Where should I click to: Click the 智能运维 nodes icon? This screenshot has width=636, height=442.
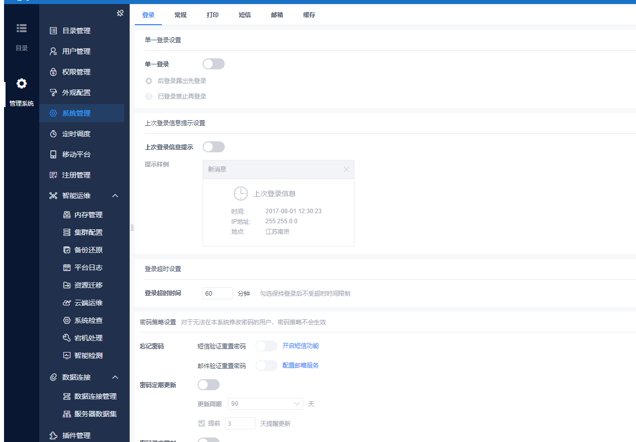coord(53,196)
